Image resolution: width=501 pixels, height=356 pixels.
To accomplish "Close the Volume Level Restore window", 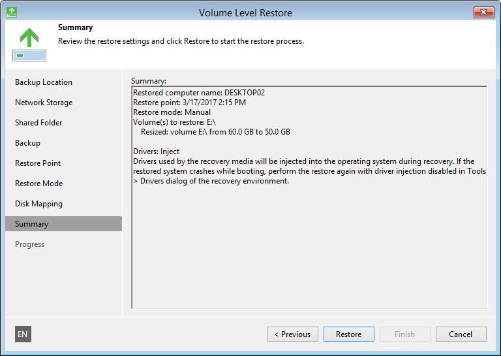I will (483, 12).
